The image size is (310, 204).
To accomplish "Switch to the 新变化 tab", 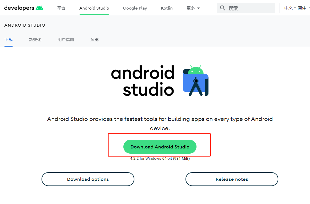I will (35, 40).
